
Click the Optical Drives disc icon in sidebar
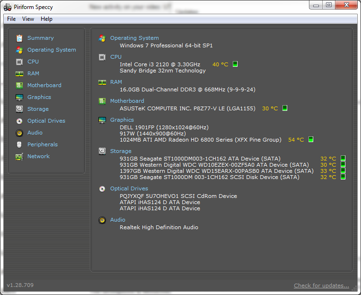coord(19,121)
